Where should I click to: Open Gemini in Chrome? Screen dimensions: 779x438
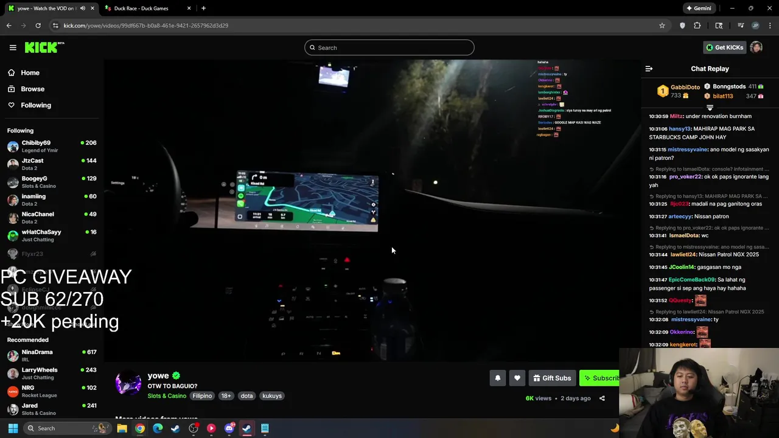click(699, 9)
